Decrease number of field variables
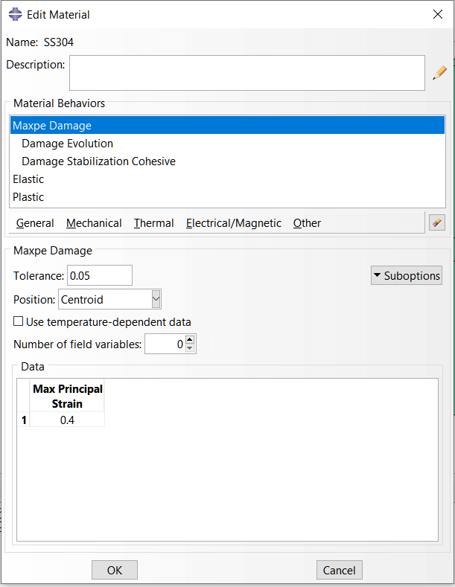 [190, 348]
